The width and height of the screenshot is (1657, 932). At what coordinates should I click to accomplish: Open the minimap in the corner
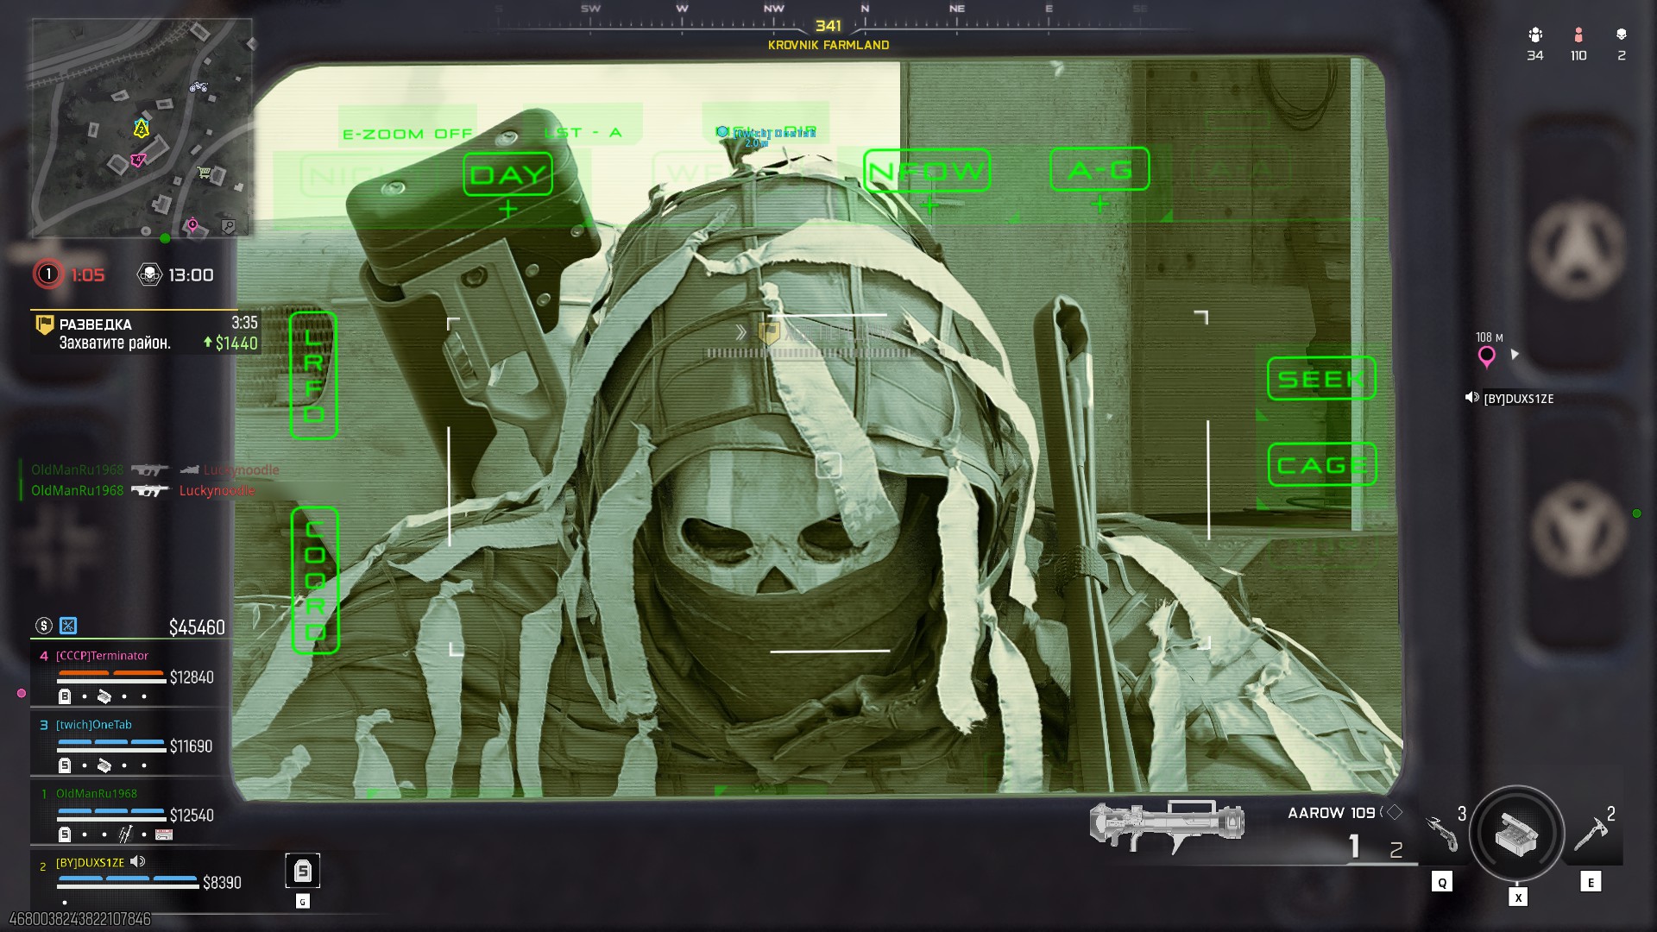(142, 128)
